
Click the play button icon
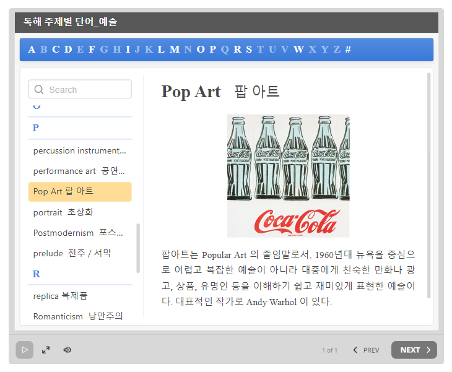click(x=24, y=350)
